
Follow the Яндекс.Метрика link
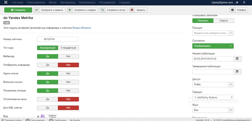pyautogui.click(x=81, y=28)
